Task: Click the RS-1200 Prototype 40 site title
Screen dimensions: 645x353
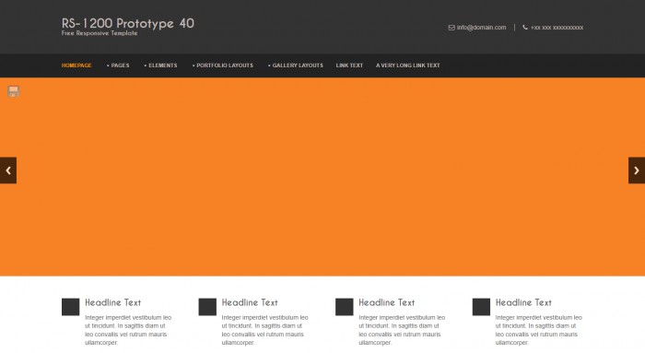Action: pyautogui.click(x=128, y=23)
